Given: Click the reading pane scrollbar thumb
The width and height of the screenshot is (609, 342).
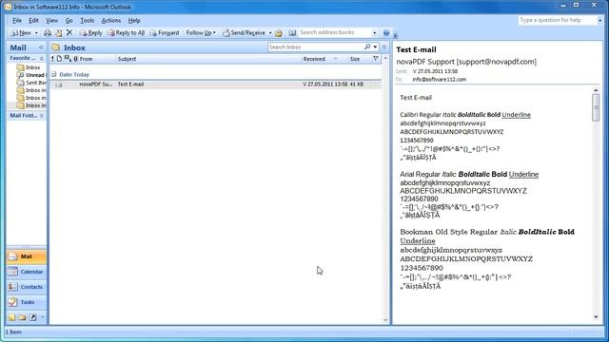Looking at the screenshot, I should click(596, 107).
